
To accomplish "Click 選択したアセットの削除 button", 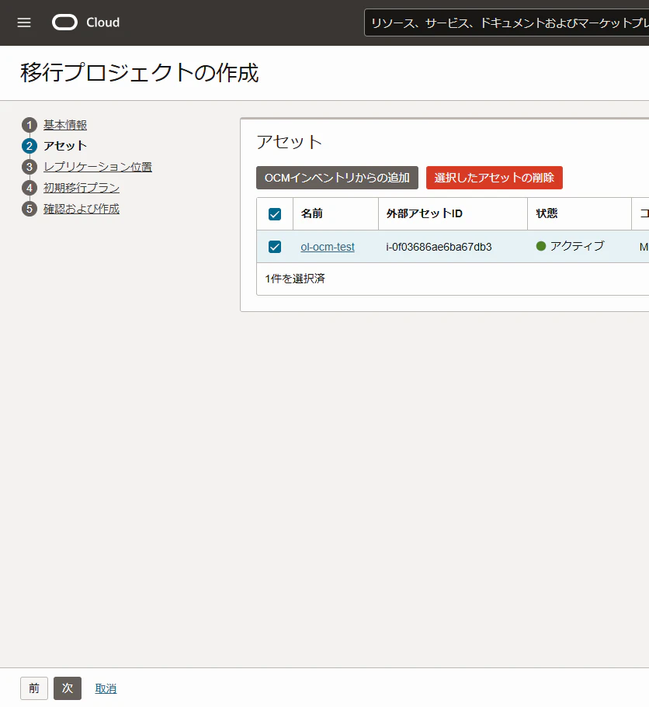I will [x=495, y=178].
